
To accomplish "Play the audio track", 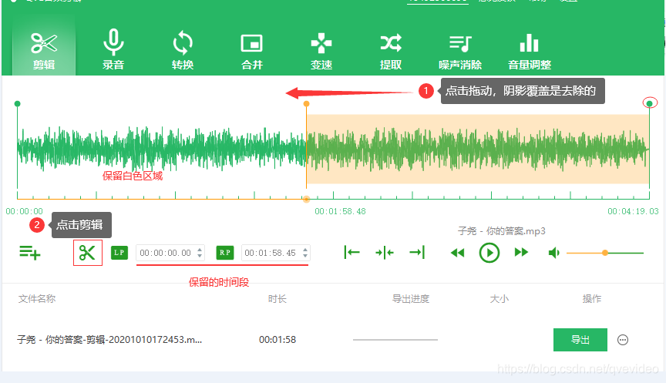I will pyautogui.click(x=489, y=253).
